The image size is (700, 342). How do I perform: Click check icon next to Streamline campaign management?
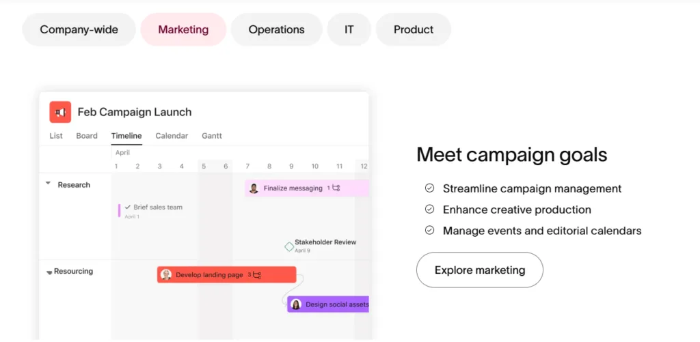click(429, 188)
